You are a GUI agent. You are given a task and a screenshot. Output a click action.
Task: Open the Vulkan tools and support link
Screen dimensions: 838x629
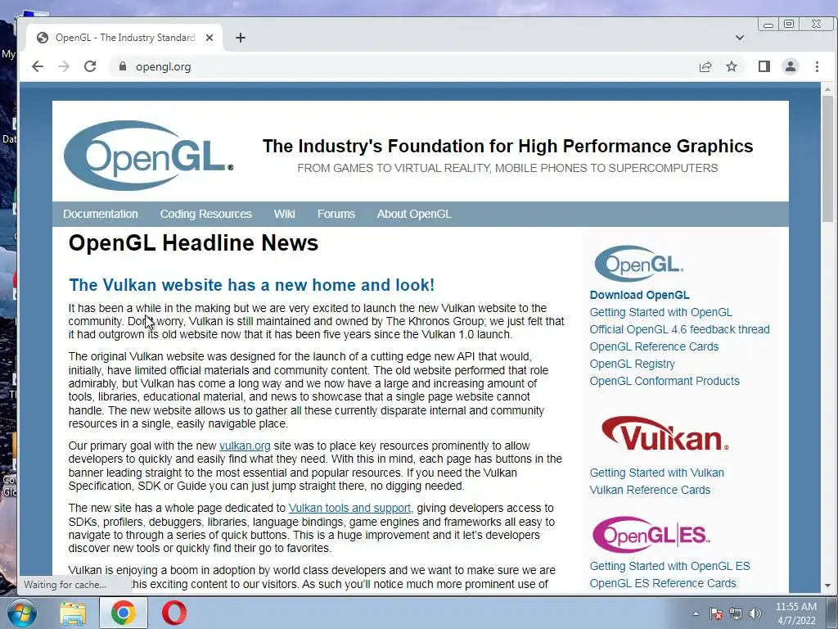pos(349,508)
